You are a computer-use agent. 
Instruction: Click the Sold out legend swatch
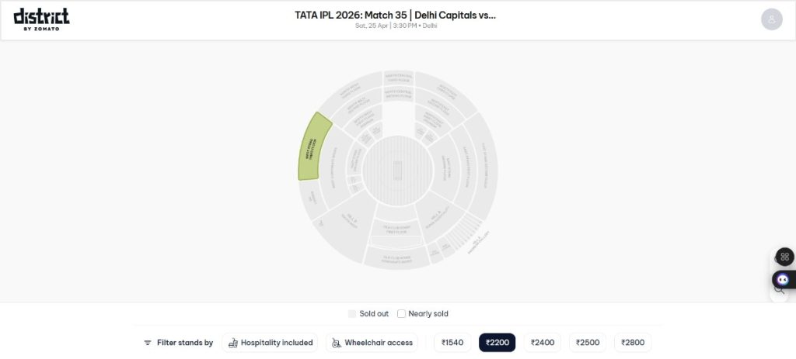pyautogui.click(x=352, y=314)
